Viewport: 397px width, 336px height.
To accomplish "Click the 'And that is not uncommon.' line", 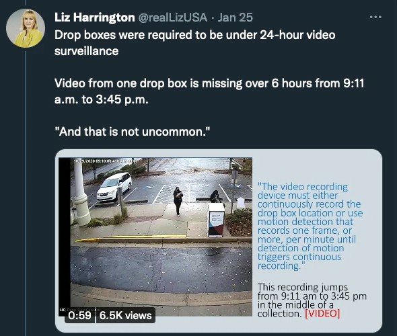I will 133,132.
